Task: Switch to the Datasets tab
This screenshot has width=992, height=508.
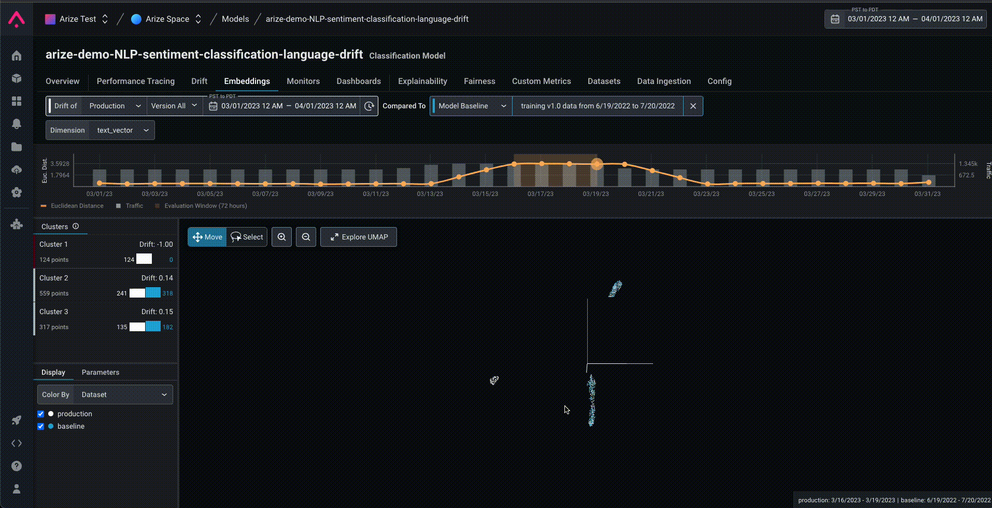Action: (x=604, y=81)
